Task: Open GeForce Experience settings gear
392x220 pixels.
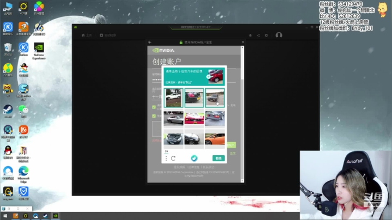Action: point(266,35)
